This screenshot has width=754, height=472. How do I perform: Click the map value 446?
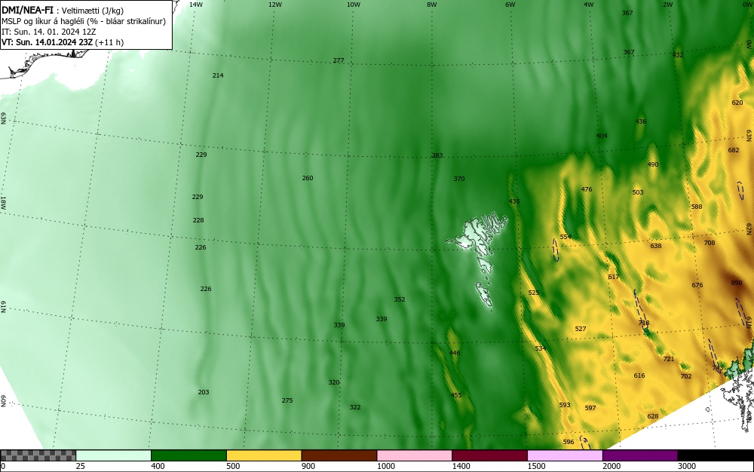tap(455, 353)
